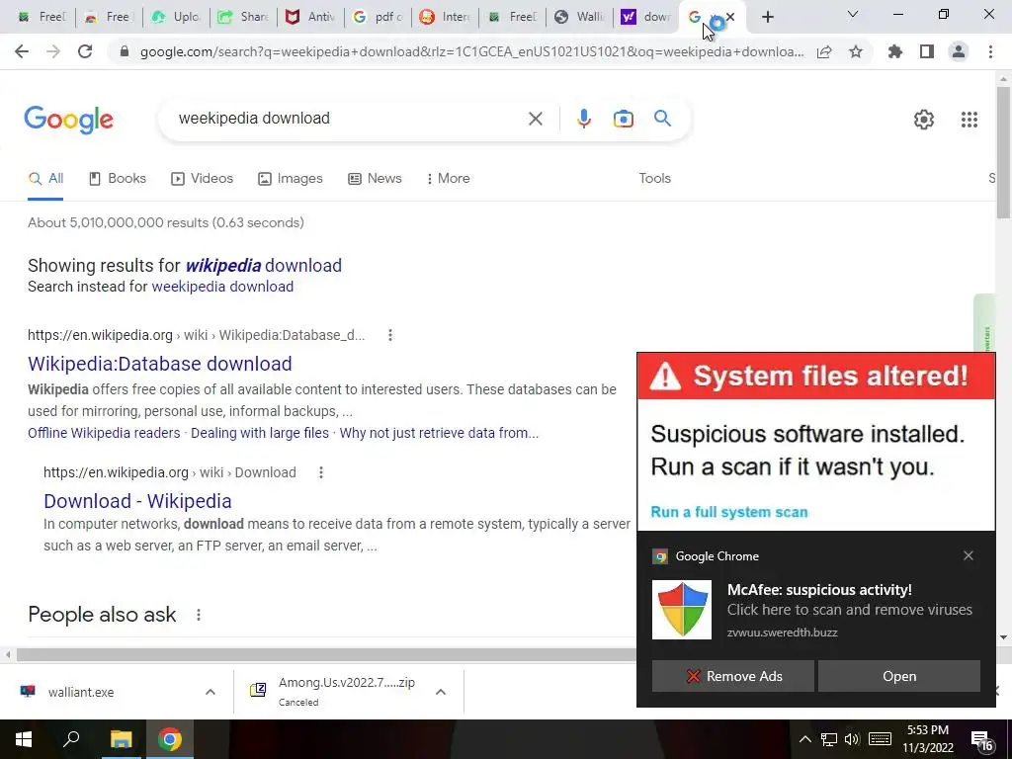Click into the Google search field

coord(349,119)
